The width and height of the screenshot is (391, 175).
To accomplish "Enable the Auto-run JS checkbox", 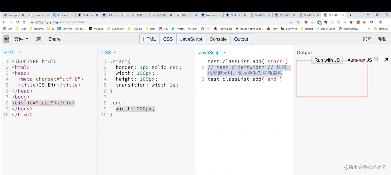I will pos(376,59).
